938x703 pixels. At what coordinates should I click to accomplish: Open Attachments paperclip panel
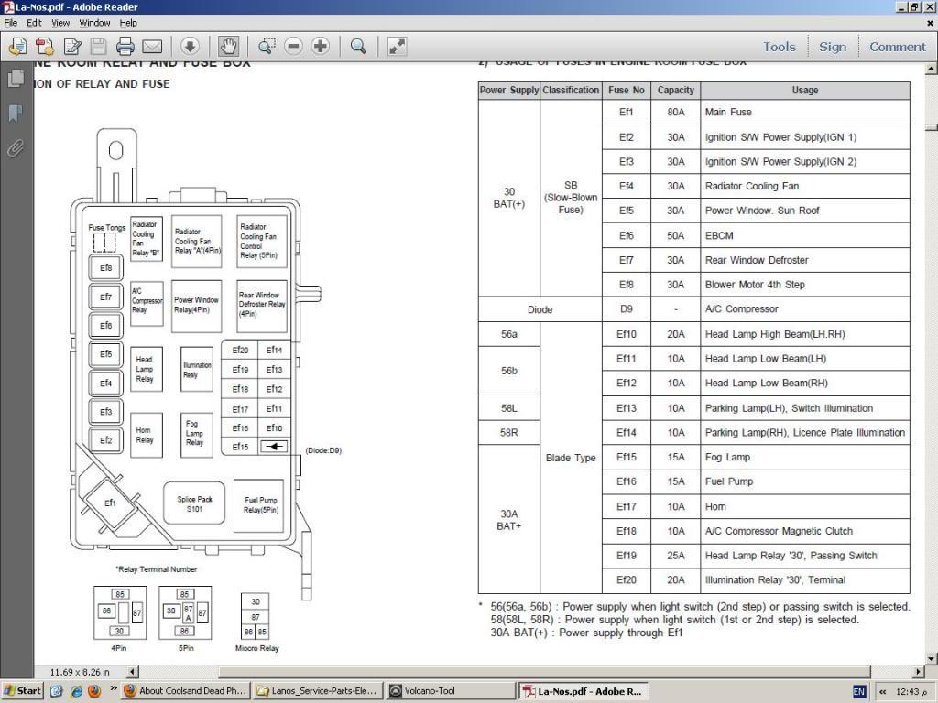pyautogui.click(x=16, y=147)
